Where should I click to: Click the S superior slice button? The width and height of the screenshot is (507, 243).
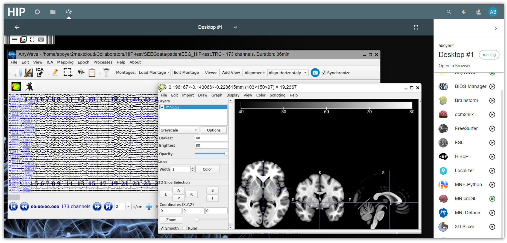(x=212, y=190)
